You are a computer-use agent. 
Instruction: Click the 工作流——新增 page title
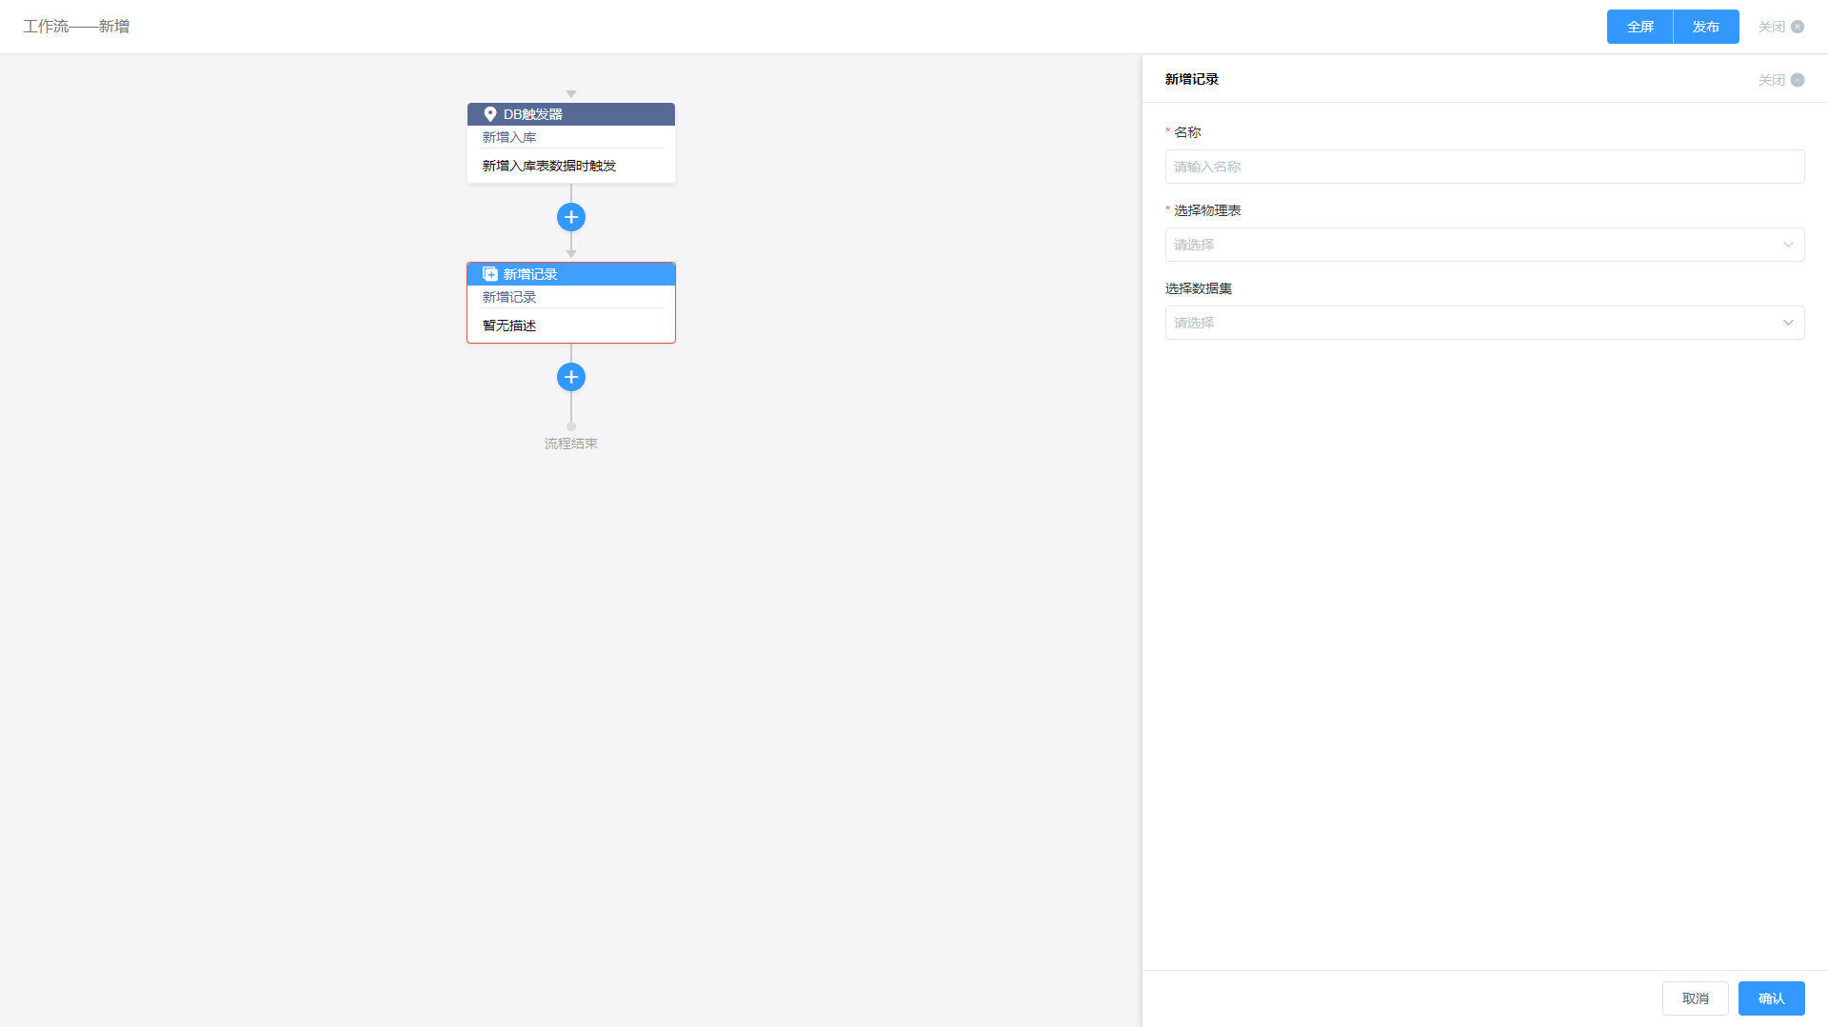pos(76,27)
